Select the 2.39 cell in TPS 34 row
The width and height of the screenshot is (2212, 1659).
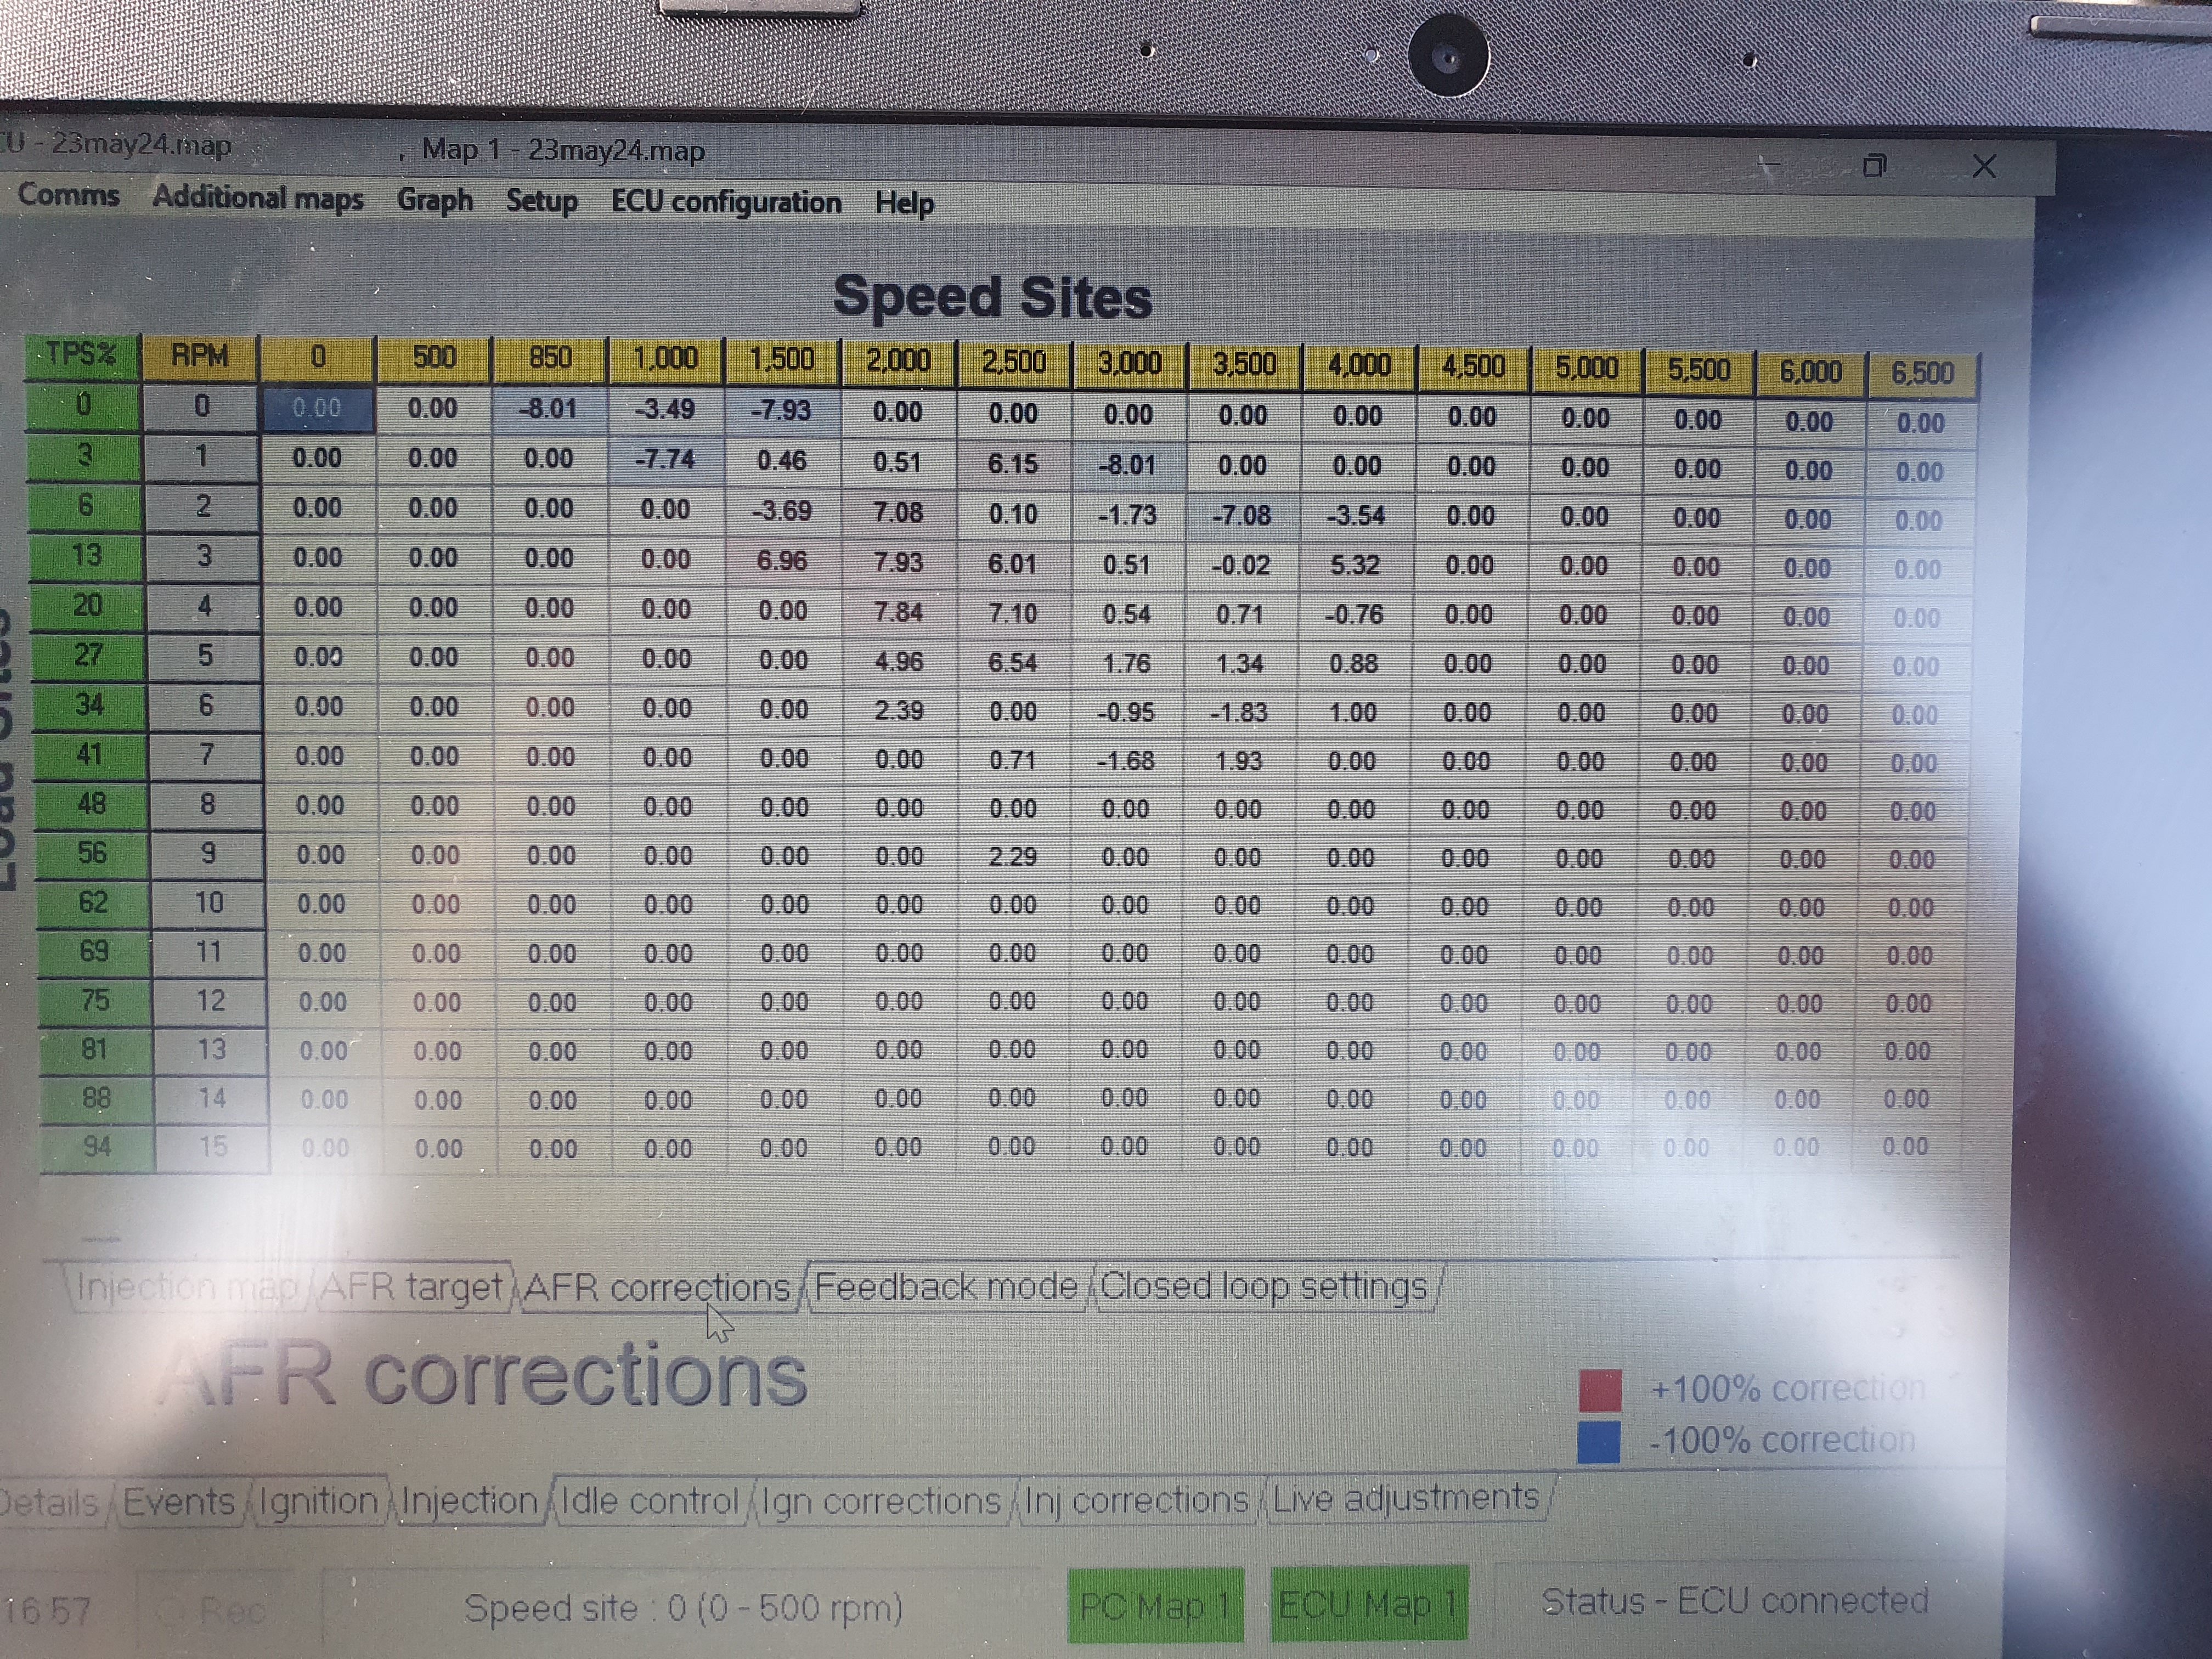pos(898,710)
